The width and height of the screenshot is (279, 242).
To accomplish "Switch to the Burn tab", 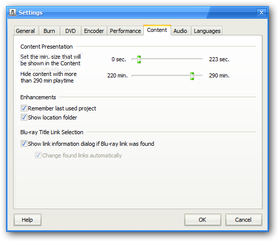I will coord(49,31).
